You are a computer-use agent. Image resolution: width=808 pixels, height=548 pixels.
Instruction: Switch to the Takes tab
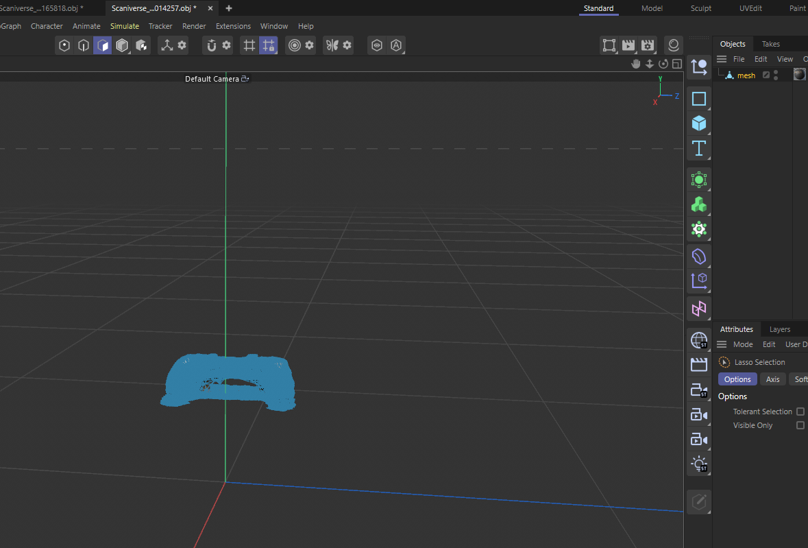[x=771, y=43]
